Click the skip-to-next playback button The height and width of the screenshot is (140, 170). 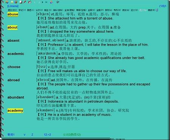(46, 2)
